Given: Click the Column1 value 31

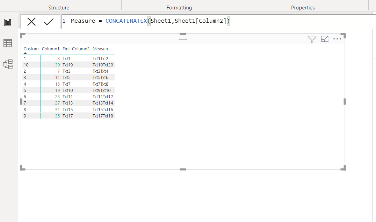Looking at the screenshot, I should (x=57, y=109).
